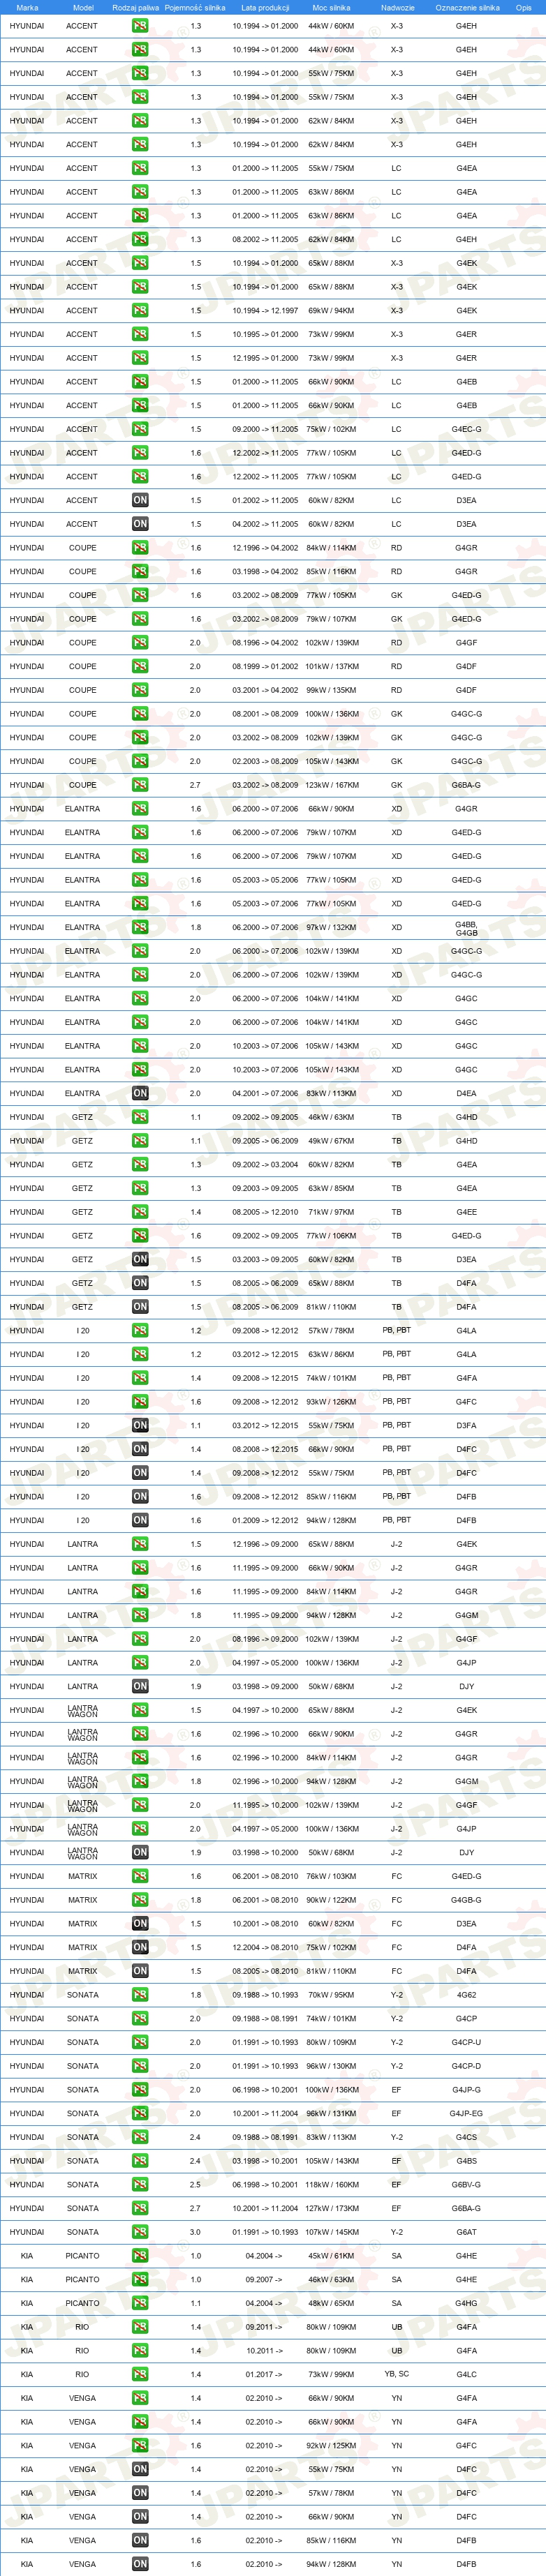Select the G4HG engine code cell
The width and height of the screenshot is (546, 2576).
tap(466, 2303)
